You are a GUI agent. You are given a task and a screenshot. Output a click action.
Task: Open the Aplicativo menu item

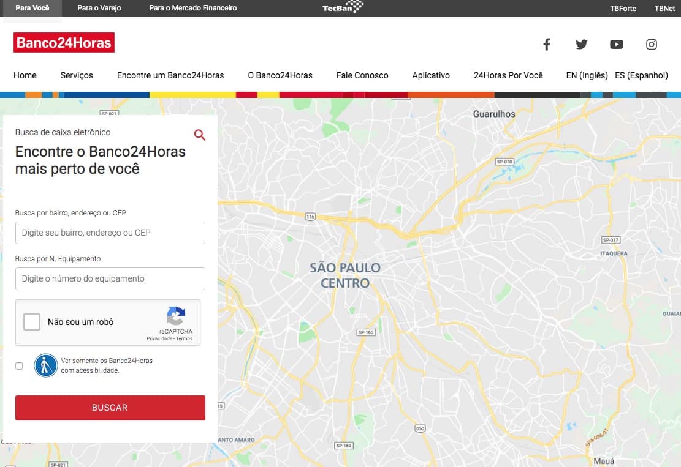[x=431, y=75]
